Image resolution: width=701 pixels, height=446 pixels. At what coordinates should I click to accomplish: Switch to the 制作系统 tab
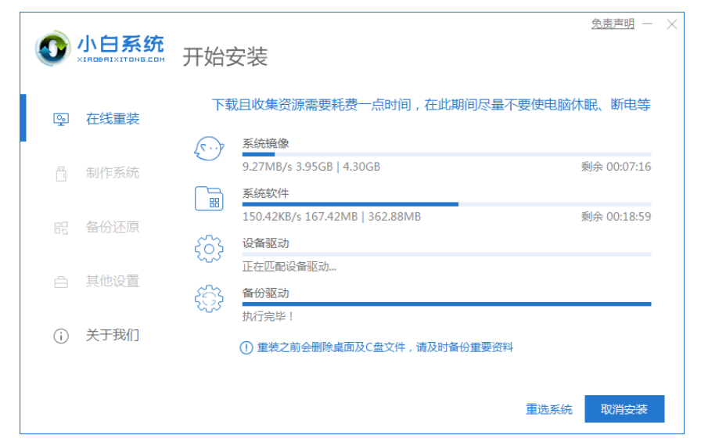(x=112, y=173)
